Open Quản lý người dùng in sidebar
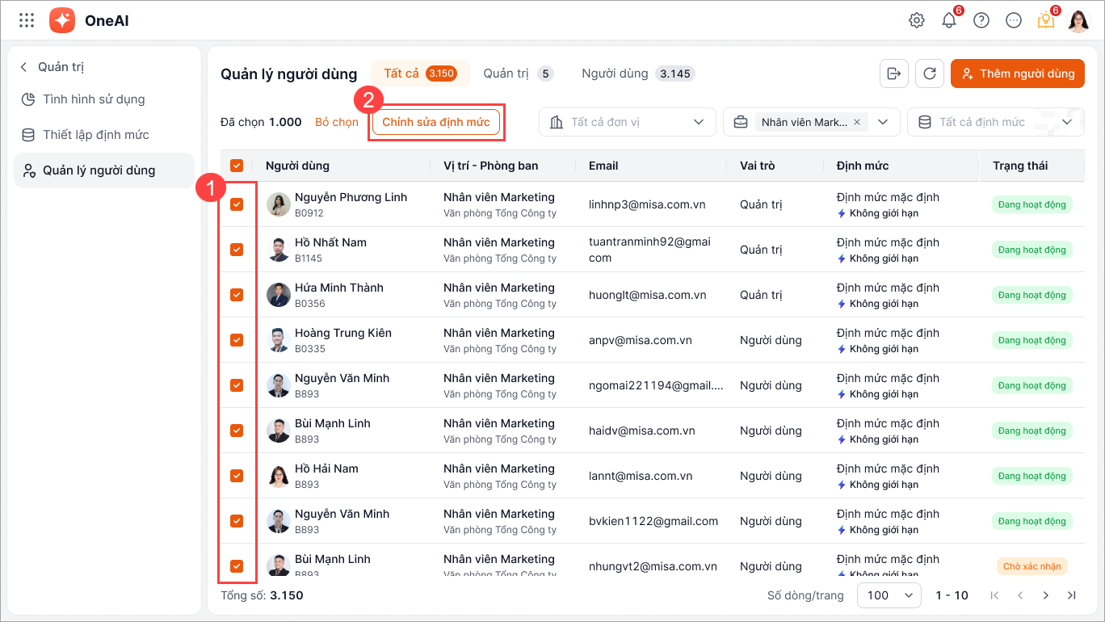This screenshot has width=1105, height=622. [104, 170]
